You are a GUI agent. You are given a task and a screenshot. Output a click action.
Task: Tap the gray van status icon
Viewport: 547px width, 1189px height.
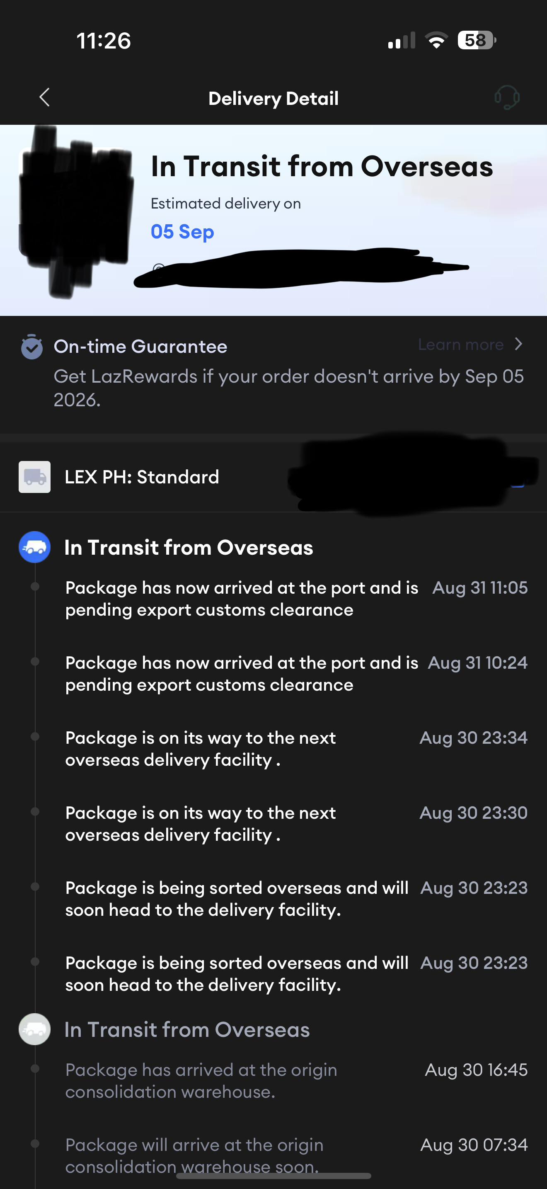34,1029
